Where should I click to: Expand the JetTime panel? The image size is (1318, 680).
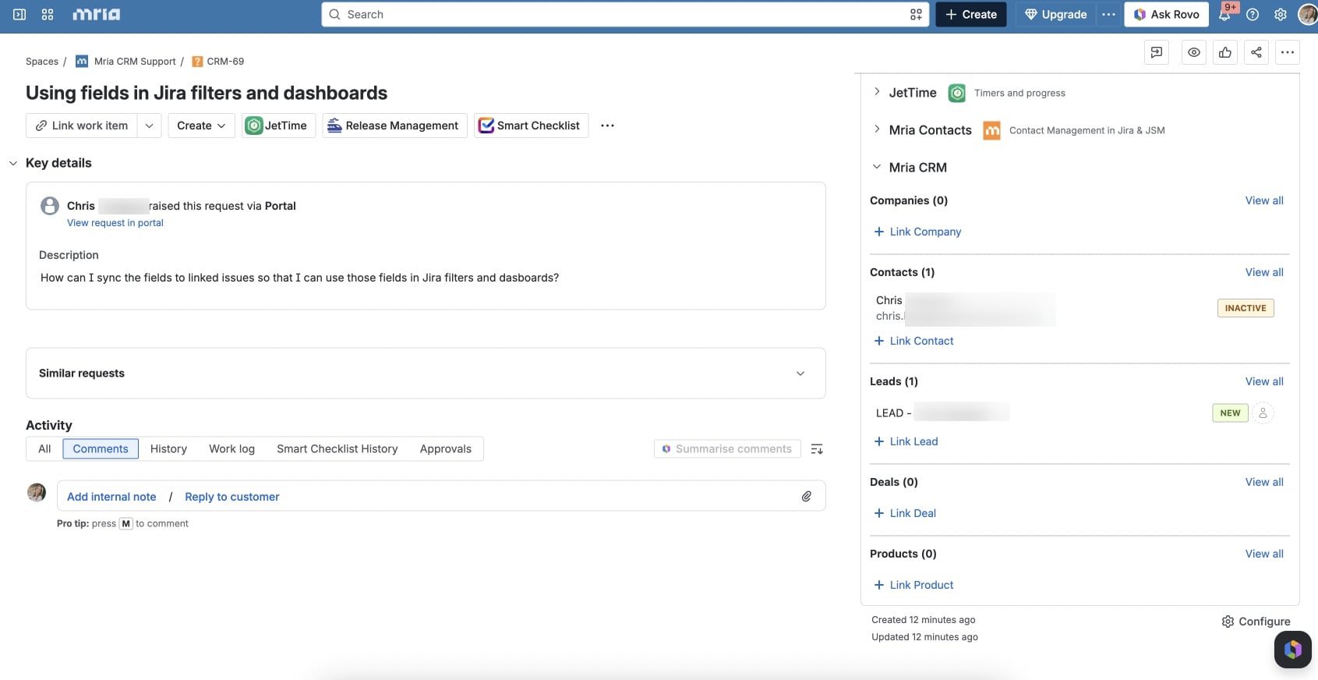pyautogui.click(x=877, y=92)
